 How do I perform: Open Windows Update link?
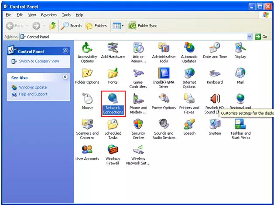pyautogui.click(x=33, y=87)
